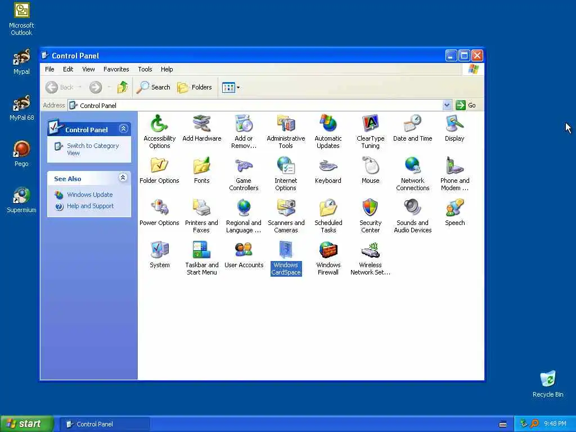Open the Fonts folder icon

pos(202,170)
